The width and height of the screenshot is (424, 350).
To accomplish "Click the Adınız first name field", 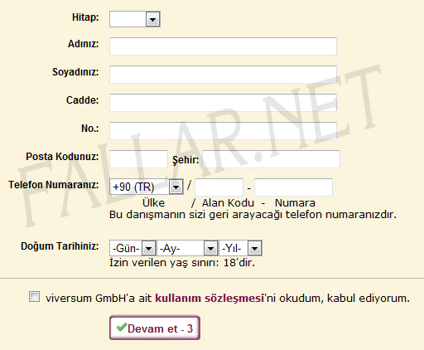I will tap(223, 46).
